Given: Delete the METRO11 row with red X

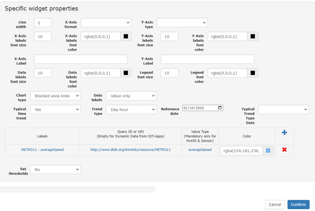Looking at the screenshot, I should pyautogui.click(x=284, y=149).
